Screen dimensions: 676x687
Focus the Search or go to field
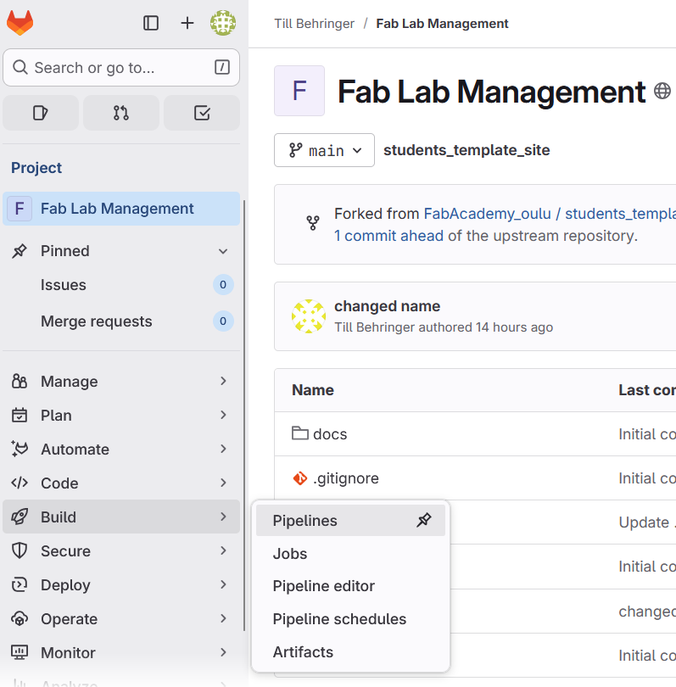(x=121, y=68)
